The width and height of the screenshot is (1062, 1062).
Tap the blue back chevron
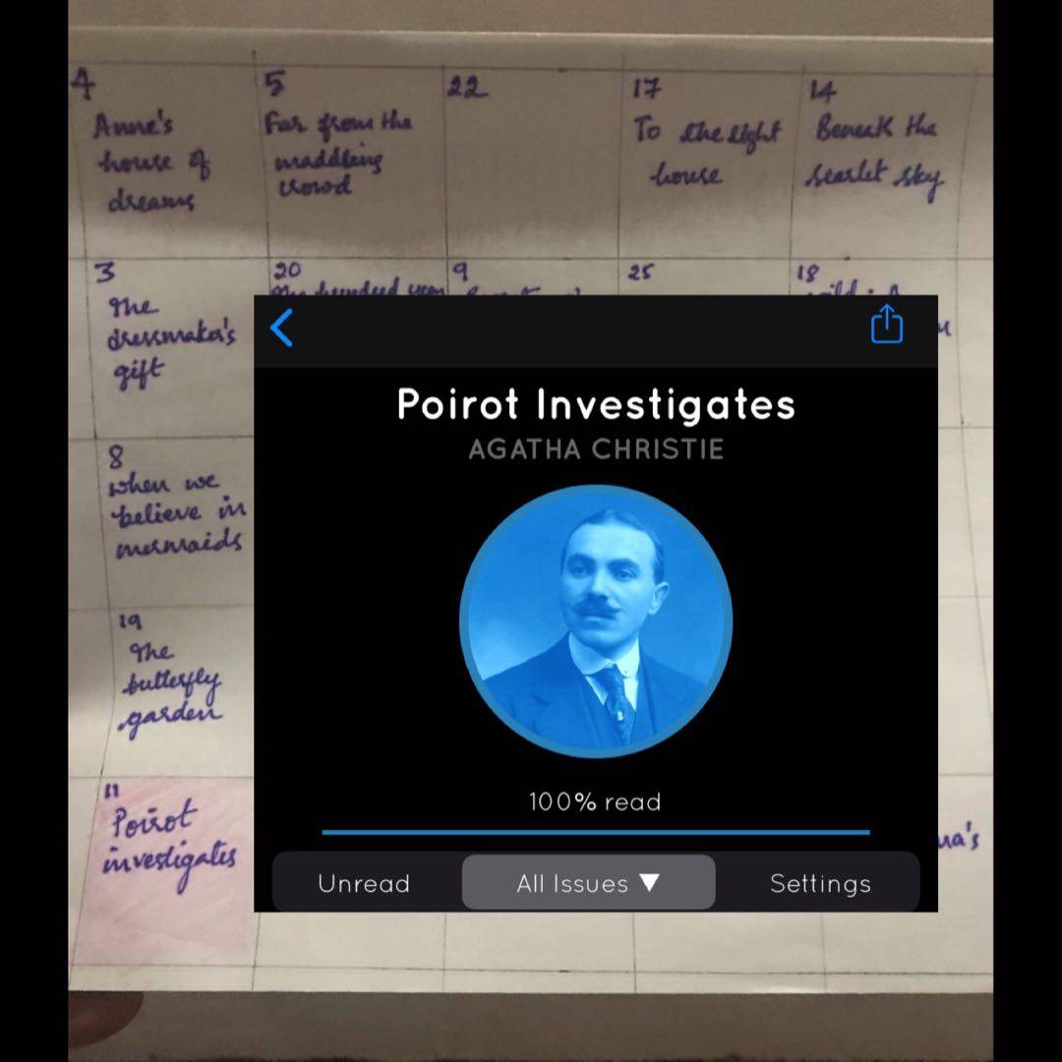point(281,328)
